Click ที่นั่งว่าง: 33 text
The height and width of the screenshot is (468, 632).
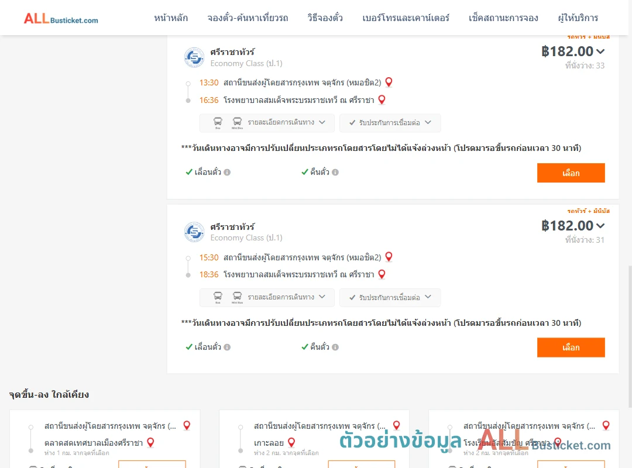coord(585,66)
